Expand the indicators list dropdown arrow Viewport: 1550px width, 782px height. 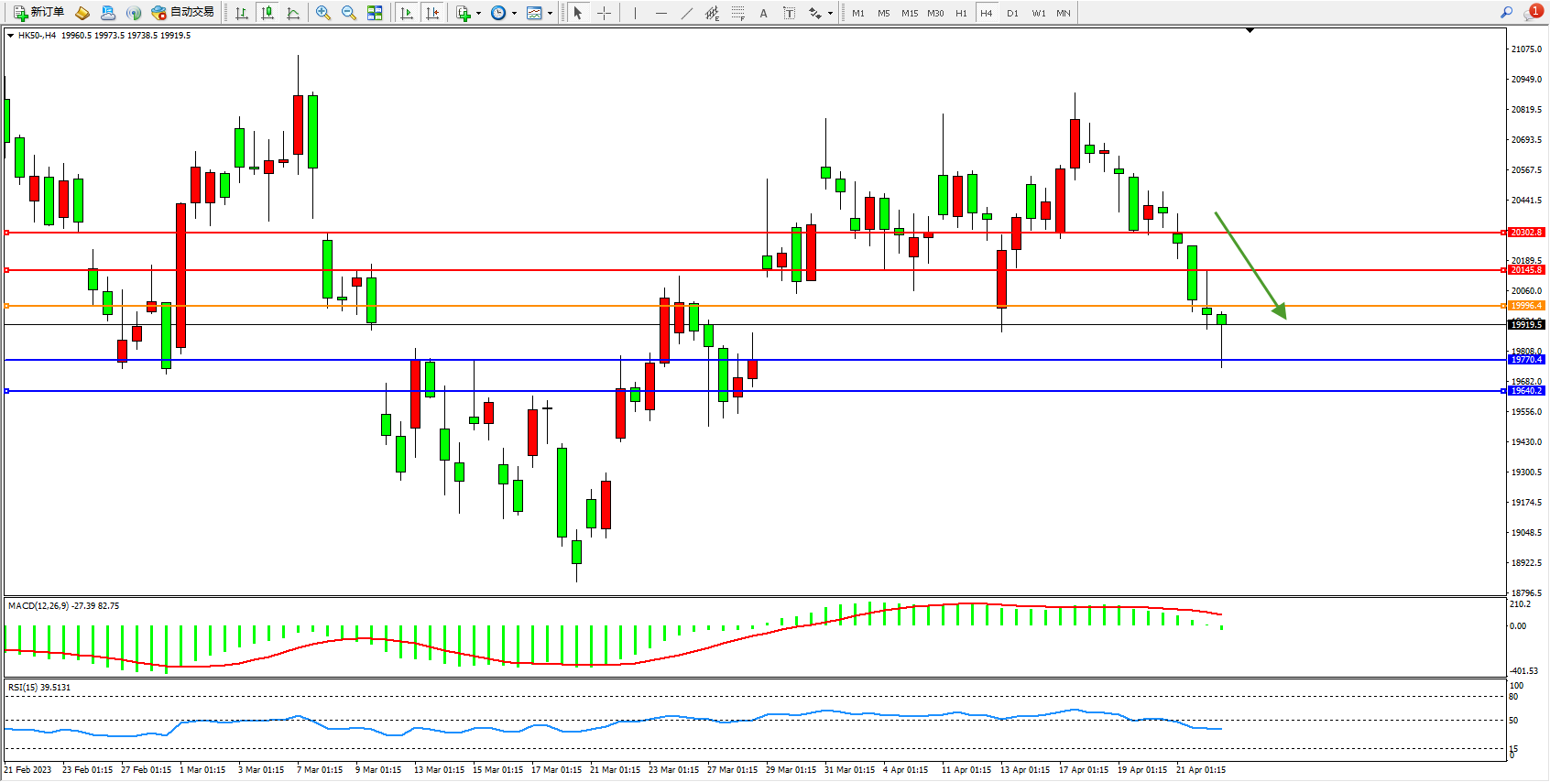click(478, 13)
